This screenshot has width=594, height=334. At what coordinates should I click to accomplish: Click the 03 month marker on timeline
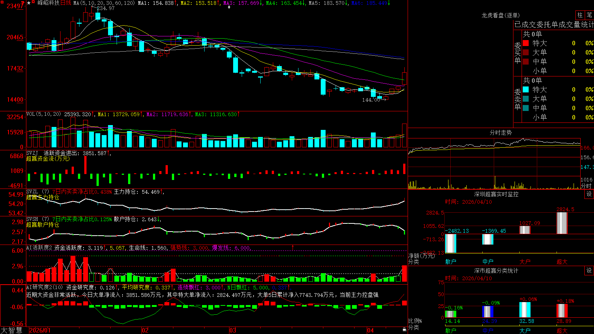233,330
